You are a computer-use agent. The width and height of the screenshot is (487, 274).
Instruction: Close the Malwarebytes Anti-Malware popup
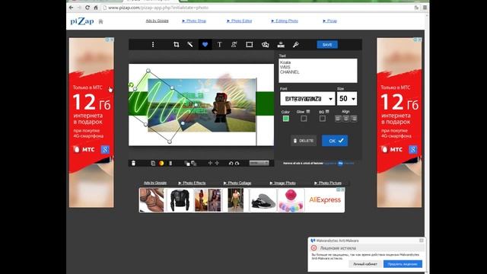(421, 241)
